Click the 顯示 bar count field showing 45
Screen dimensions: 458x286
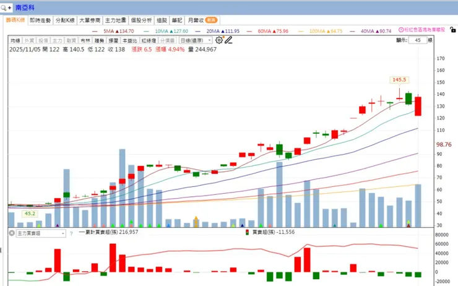[x=418, y=40]
